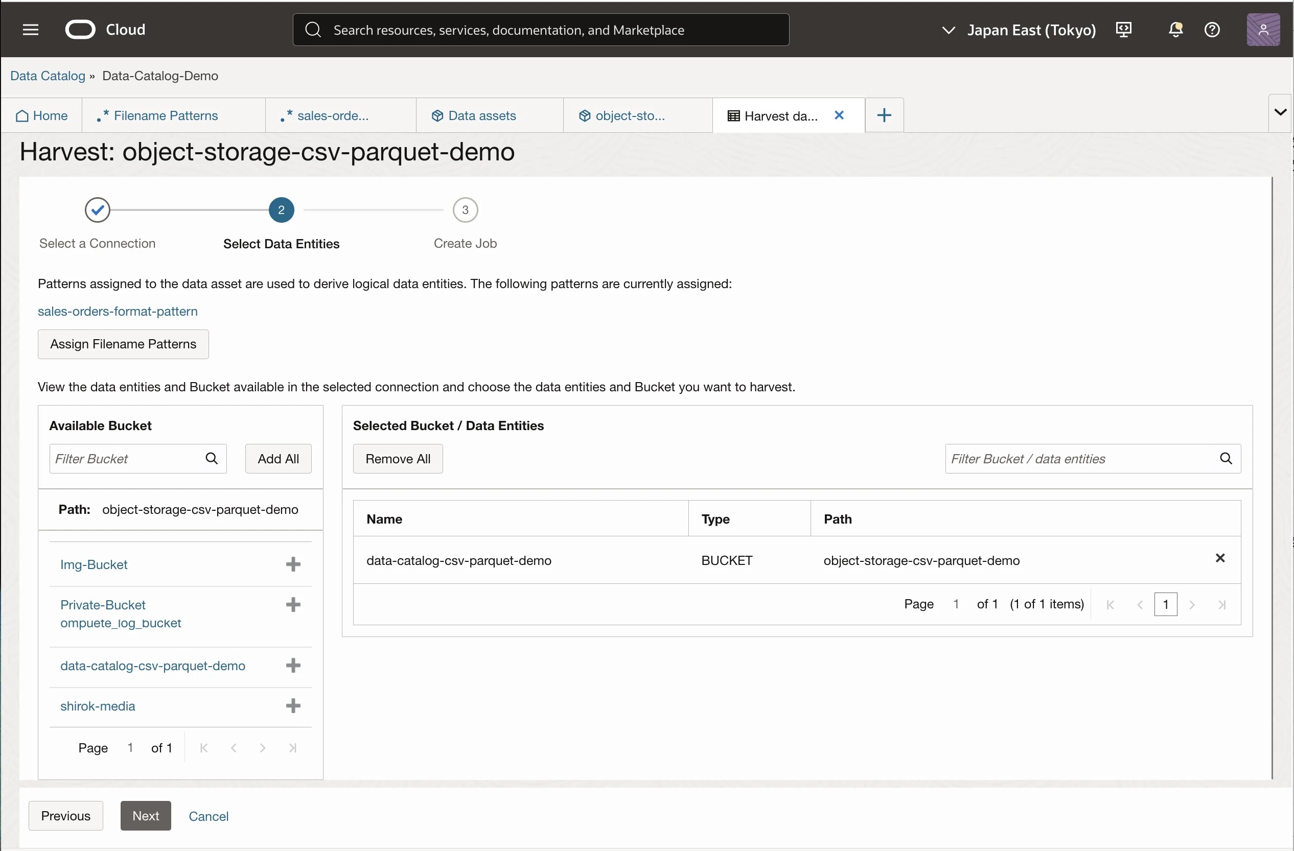The image size is (1294, 851).
Task: Close the Harvest data tab
Action: pyautogui.click(x=839, y=115)
